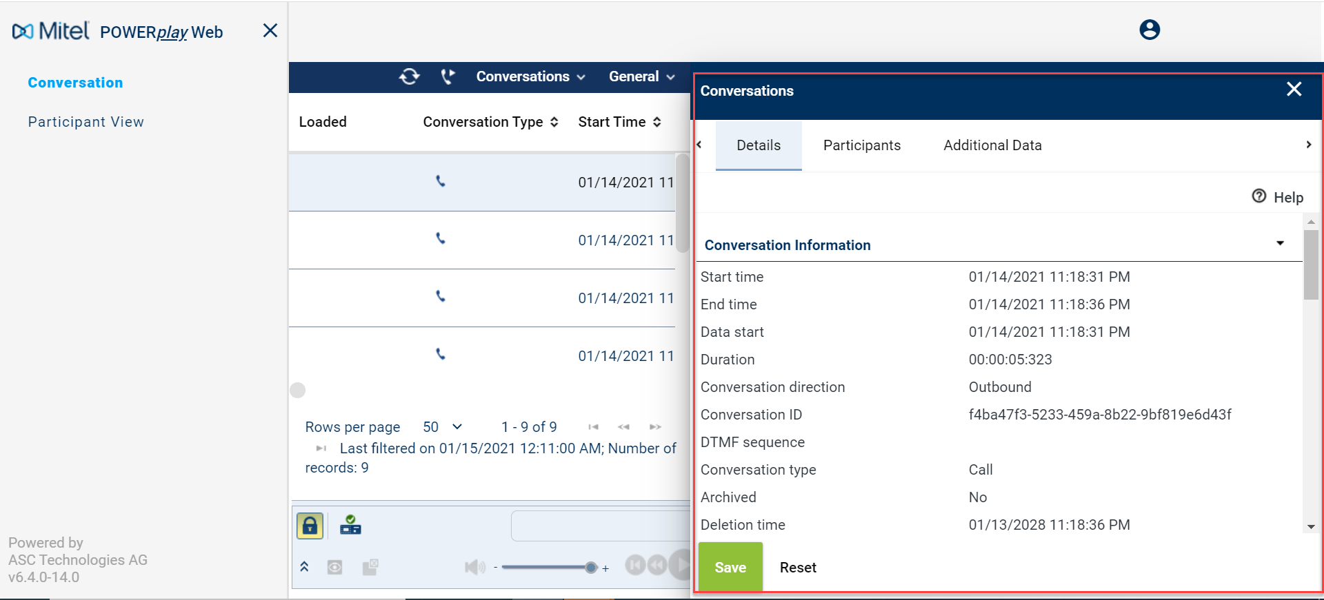
Task: Click the phone call icon in toolbar
Action: (448, 76)
